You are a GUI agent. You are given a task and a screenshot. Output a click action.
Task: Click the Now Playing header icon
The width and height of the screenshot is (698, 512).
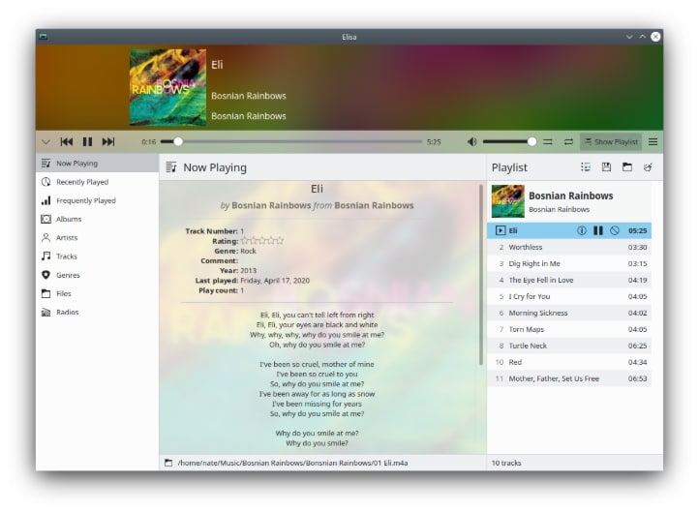click(x=171, y=167)
